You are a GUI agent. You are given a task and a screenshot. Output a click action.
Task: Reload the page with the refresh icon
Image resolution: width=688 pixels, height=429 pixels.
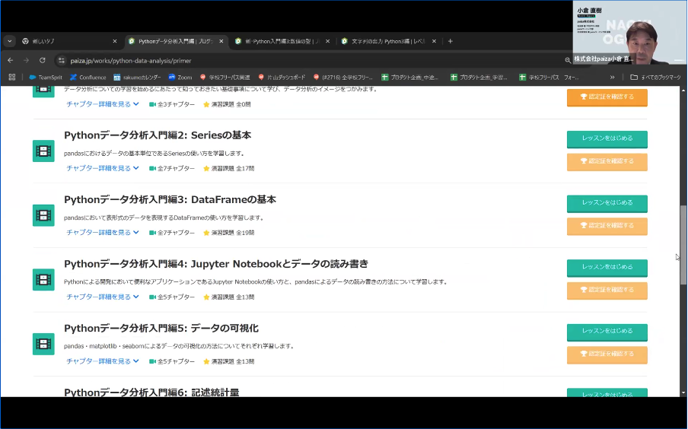[42, 61]
